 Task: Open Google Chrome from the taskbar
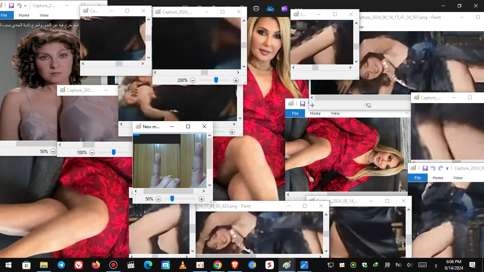coord(218,265)
